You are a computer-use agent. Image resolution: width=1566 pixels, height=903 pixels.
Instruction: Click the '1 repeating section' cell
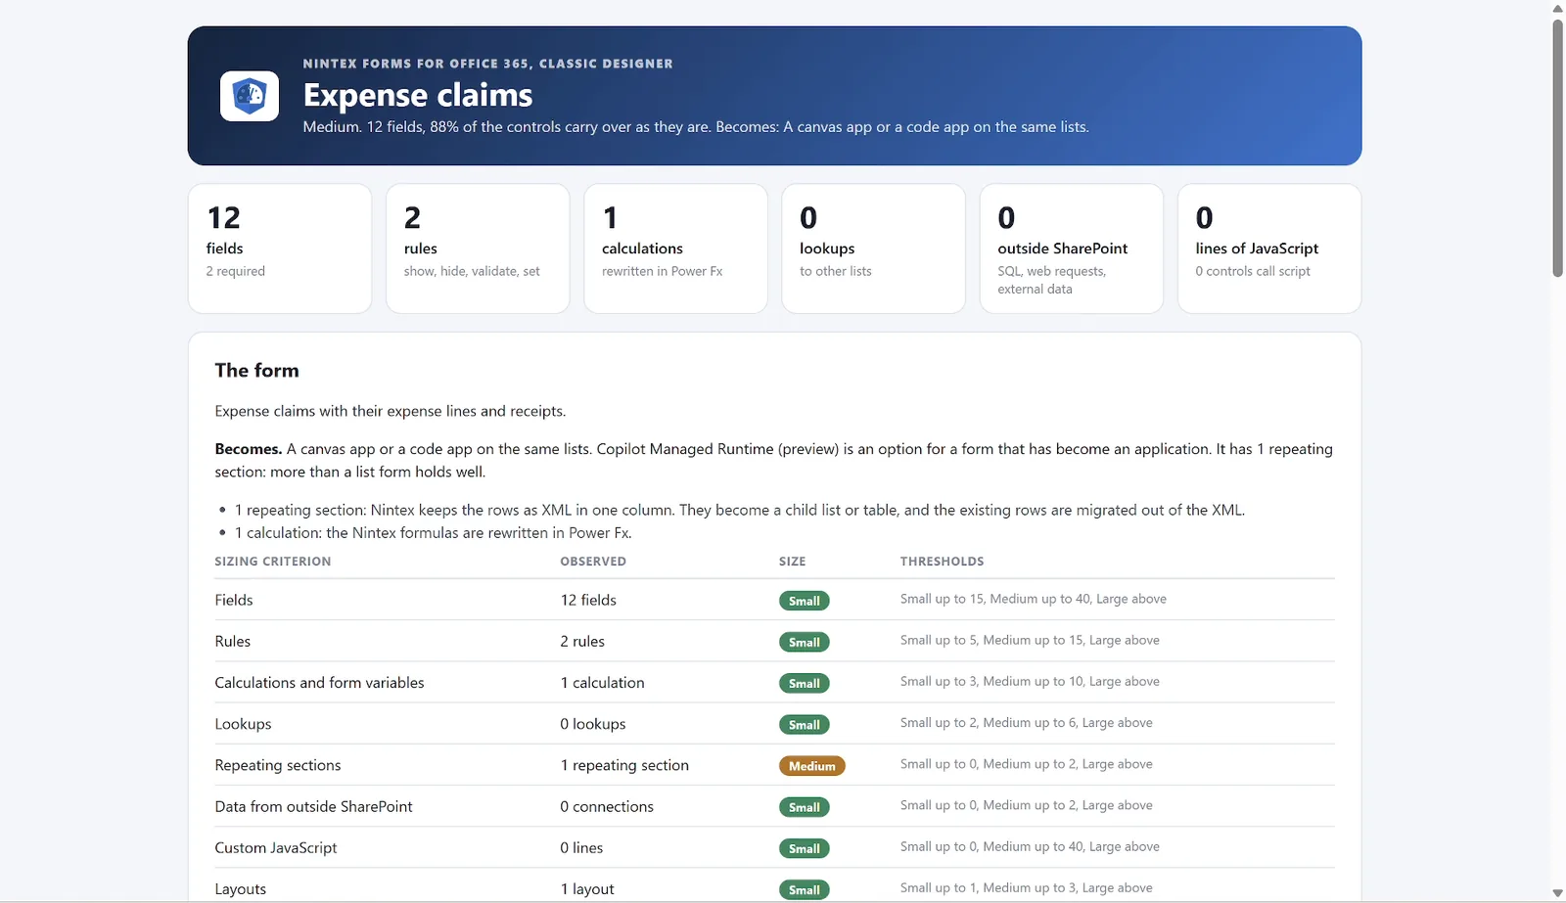(x=624, y=765)
